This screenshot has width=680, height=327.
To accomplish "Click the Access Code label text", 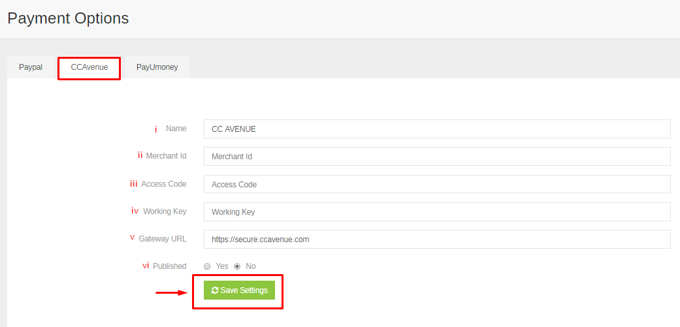I will (x=164, y=183).
